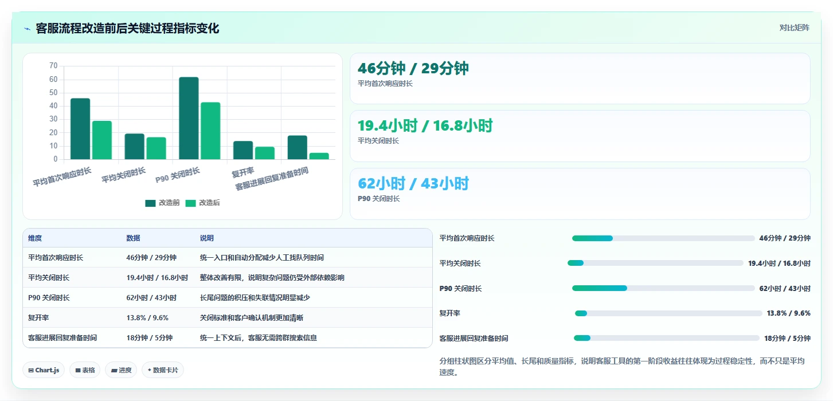Toggle the 改造前 legend item
The image size is (833, 401).
tap(162, 203)
